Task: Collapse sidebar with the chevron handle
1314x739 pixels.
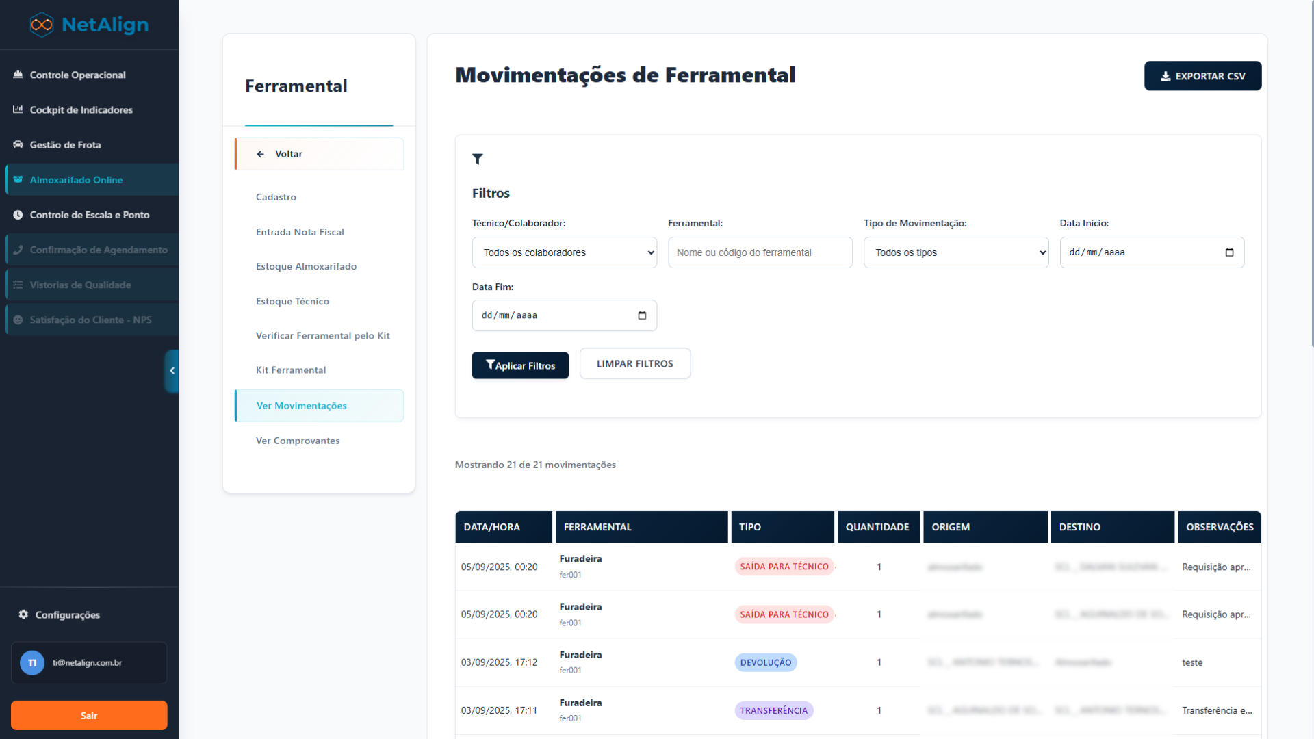Action: pyautogui.click(x=172, y=371)
